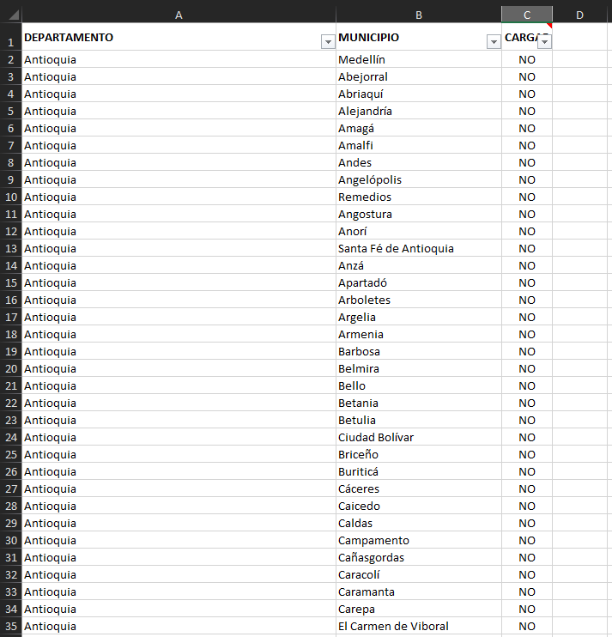Screen dimensions: 612x637
Task: Open the DEPARTAMENTO filter dropdown
Action: click(327, 42)
